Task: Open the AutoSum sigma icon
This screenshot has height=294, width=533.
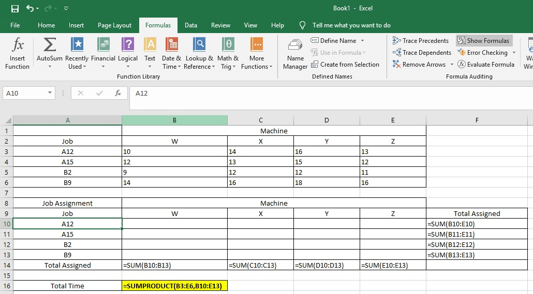Action: coord(50,45)
